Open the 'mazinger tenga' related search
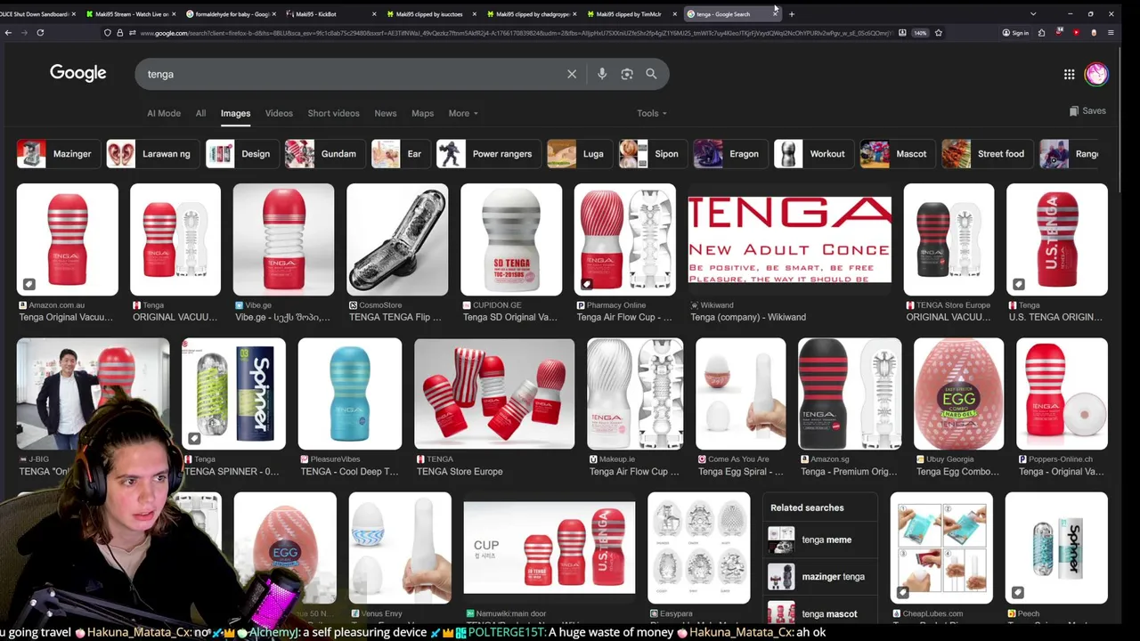Image resolution: width=1140 pixels, height=641 pixels. pyautogui.click(x=819, y=577)
